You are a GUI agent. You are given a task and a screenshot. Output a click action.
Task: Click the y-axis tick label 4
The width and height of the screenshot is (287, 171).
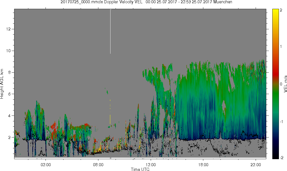[x=10, y=116]
